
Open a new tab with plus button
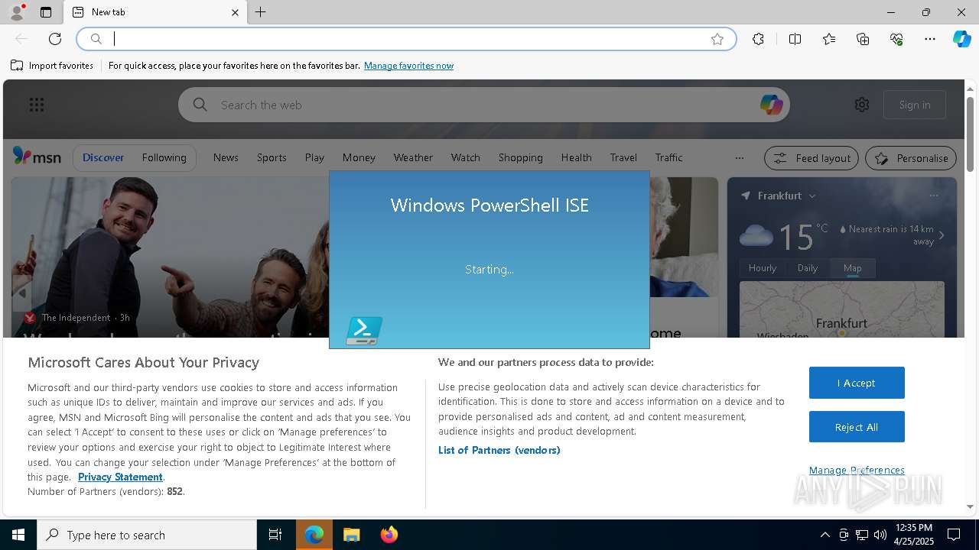[261, 12]
